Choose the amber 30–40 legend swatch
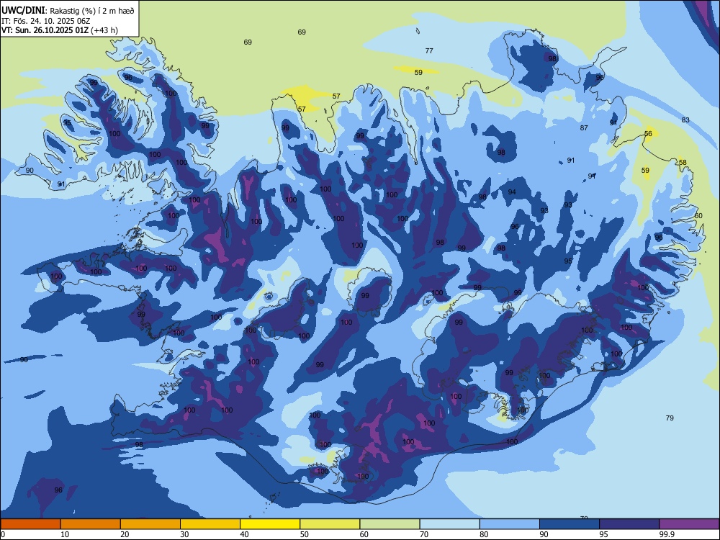The image size is (720, 540). 210,524
